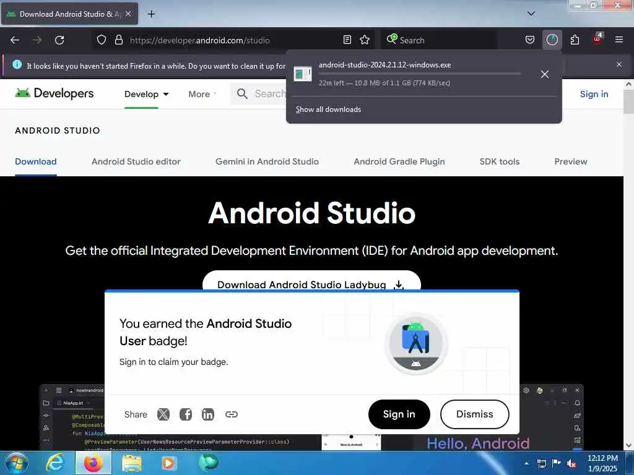List all tabs dropdown arrow
This screenshot has height=475, width=634.
tap(531, 14)
